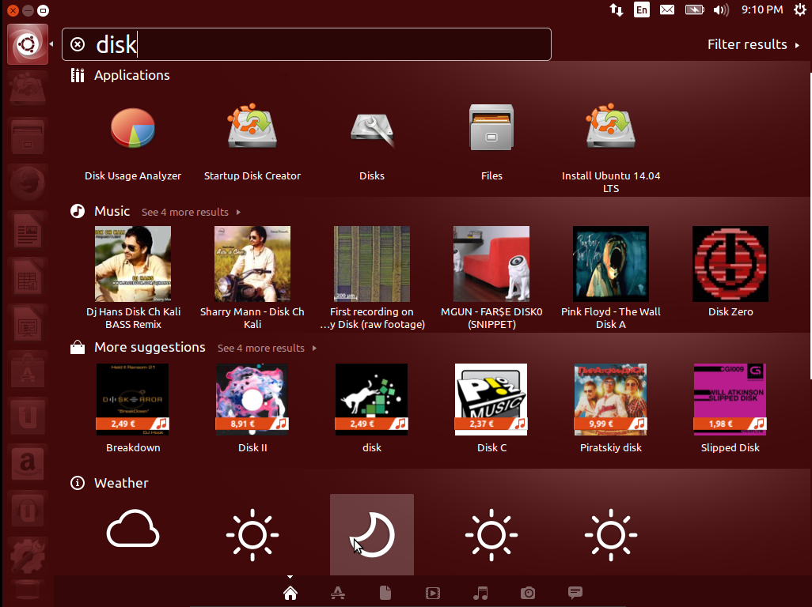The height and width of the screenshot is (607, 812).
Task: Expand More suggestions to see 4 more results
Action: tap(267, 348)
